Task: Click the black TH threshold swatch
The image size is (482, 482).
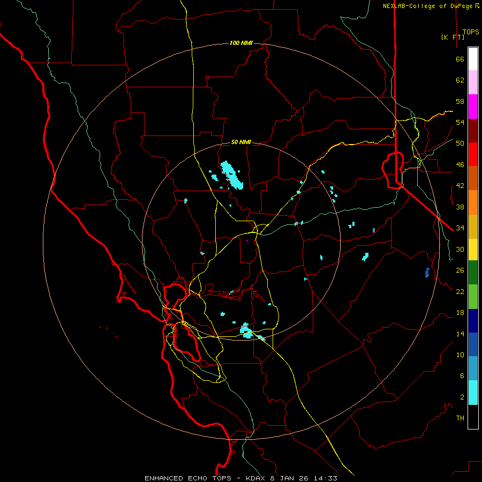Action: click(473, 417)
